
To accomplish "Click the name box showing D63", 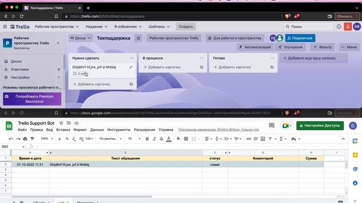I will [13, 147].
